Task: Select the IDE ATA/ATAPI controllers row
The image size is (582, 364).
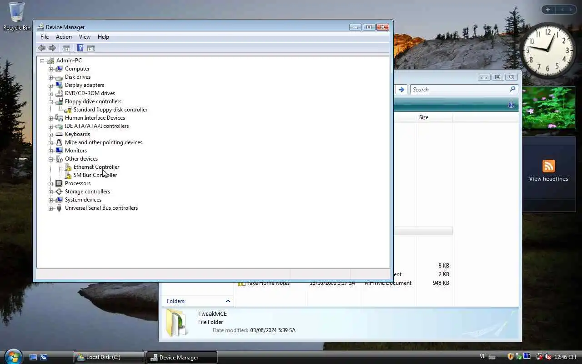Action: (x=97, y=126)
